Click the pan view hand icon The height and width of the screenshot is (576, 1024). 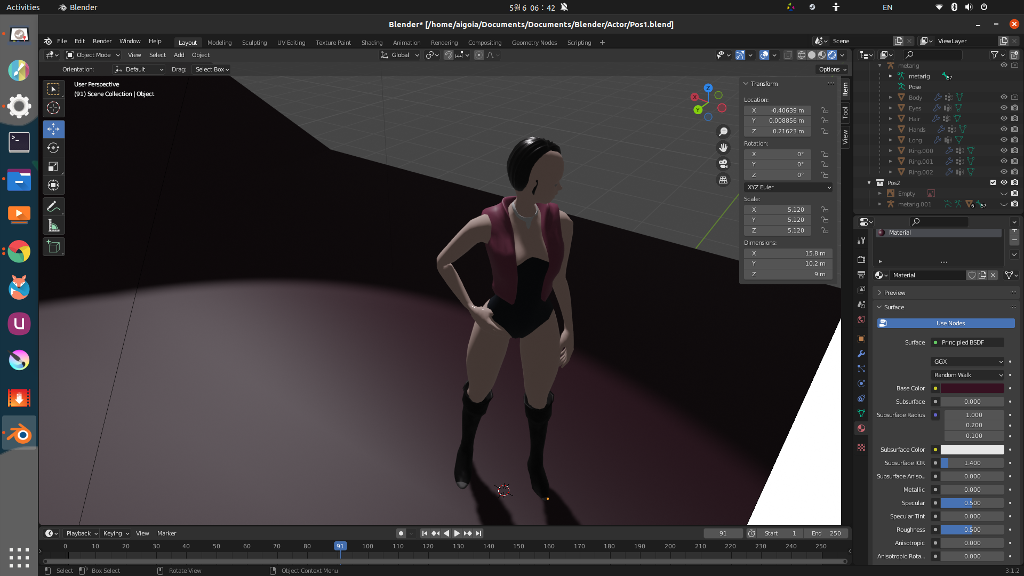[723, 148]
